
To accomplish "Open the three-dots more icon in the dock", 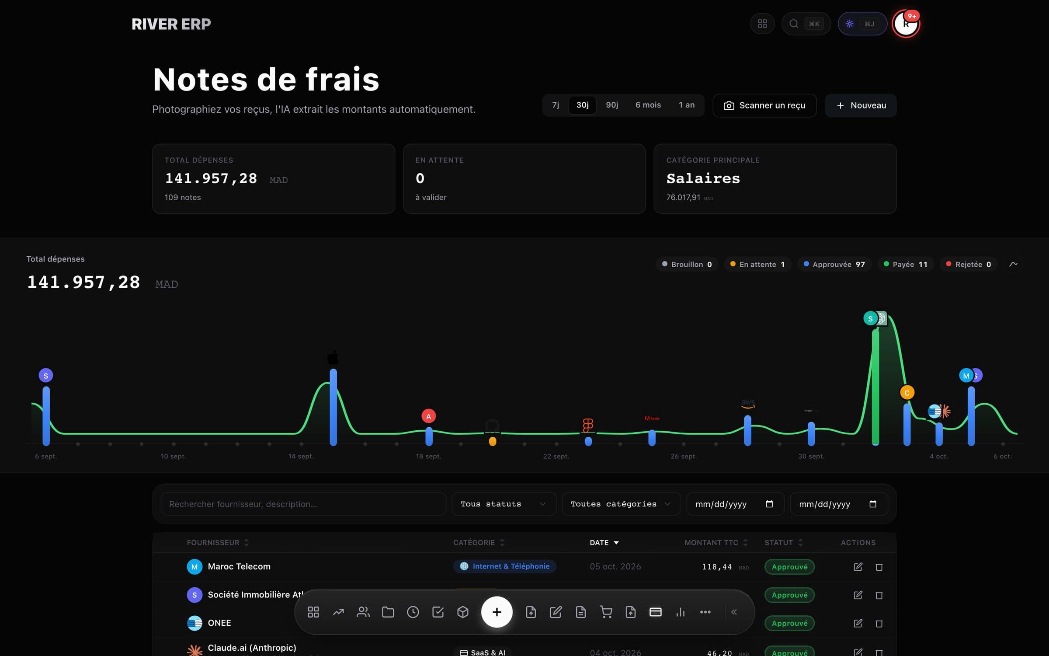I will tap(705, 612).
